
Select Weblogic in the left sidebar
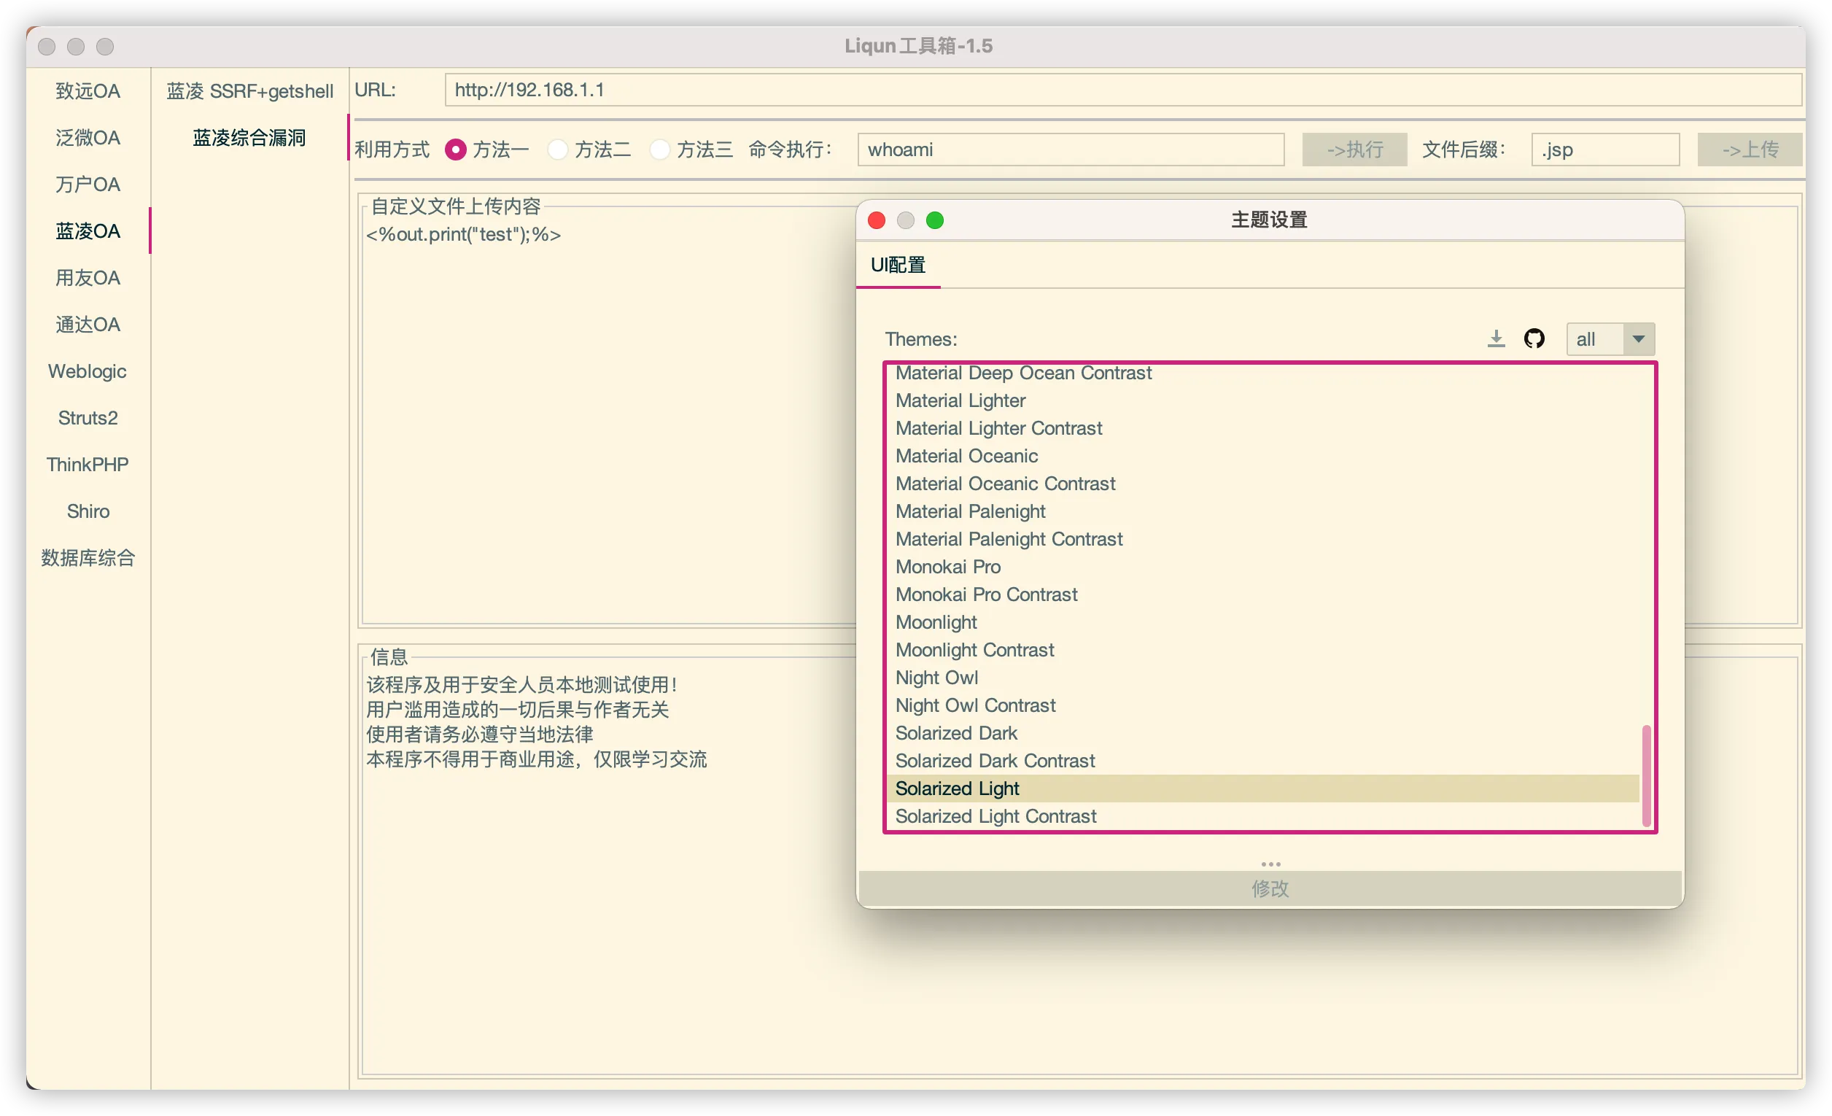(88, 371)
